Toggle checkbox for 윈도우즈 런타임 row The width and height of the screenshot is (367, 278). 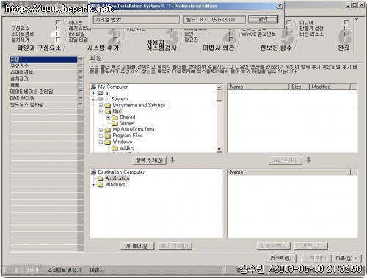click(x=80, y=105)
